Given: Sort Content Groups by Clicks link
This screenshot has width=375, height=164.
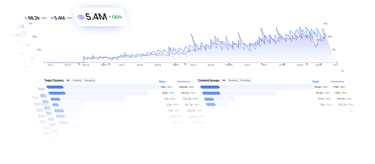Looking at the screenshot, I should point(316,82).
